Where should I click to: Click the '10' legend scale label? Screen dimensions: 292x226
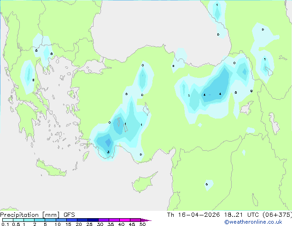(x=58, y=224)
